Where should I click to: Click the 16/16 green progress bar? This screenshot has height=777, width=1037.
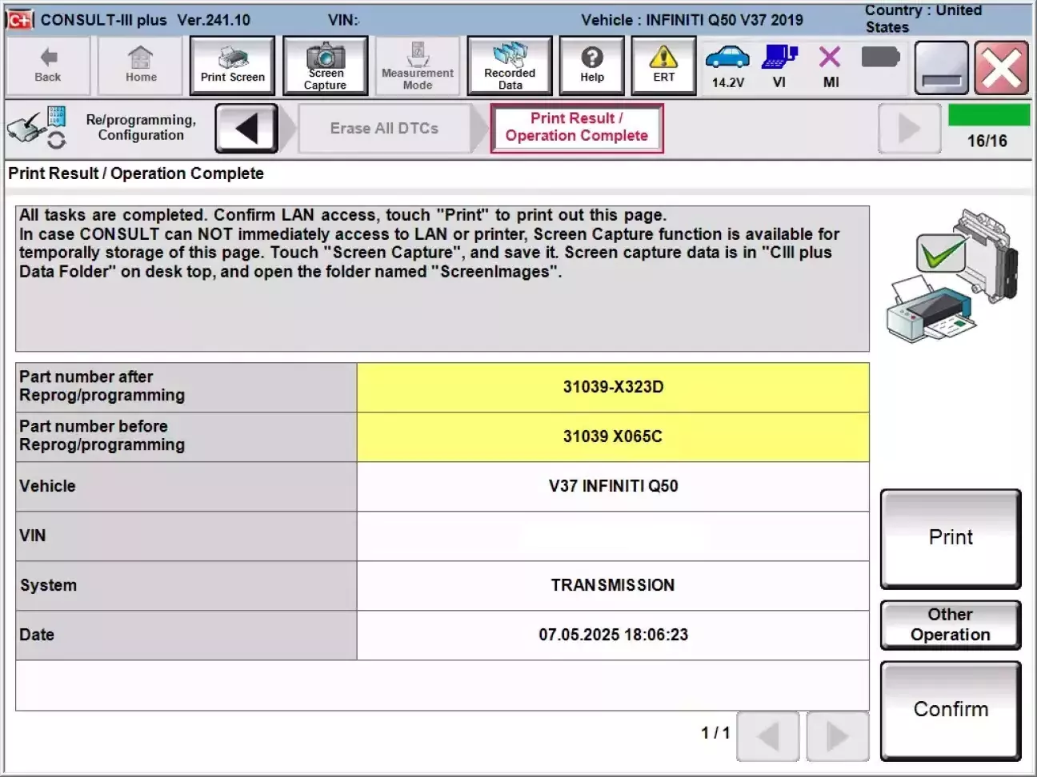[989, 115]
